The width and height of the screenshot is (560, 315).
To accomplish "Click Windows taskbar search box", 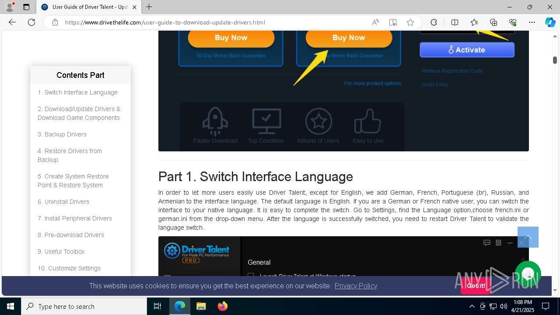I will (84, 306).
